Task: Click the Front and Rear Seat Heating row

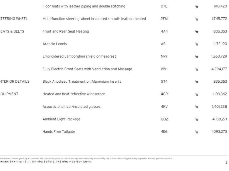Action: coord(66,31)
